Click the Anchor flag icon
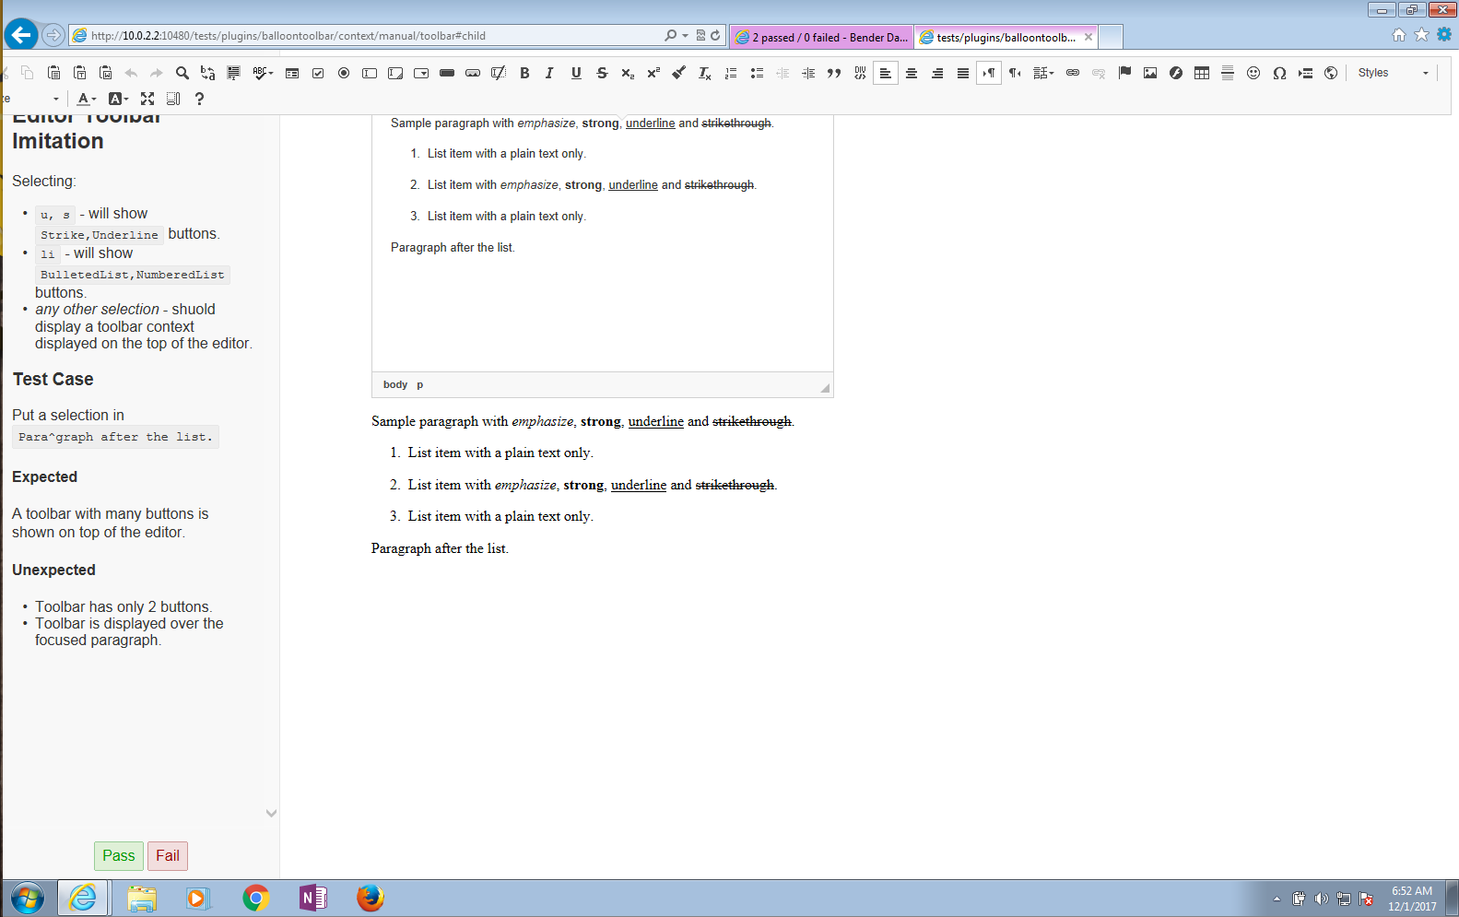 1124,73
